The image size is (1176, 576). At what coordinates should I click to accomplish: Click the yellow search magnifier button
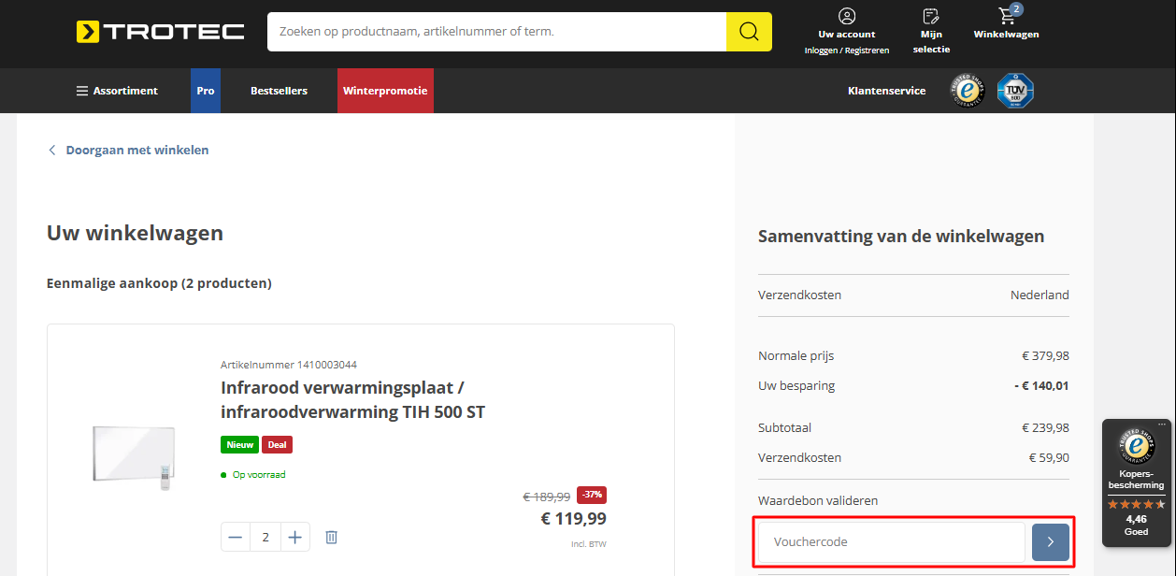point(749,32)
